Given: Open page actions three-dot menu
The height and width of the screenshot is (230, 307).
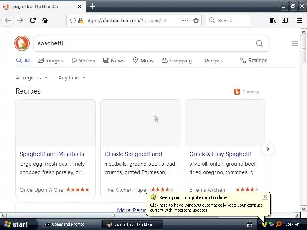Looking at the screenshot, I should click(185, 20).
